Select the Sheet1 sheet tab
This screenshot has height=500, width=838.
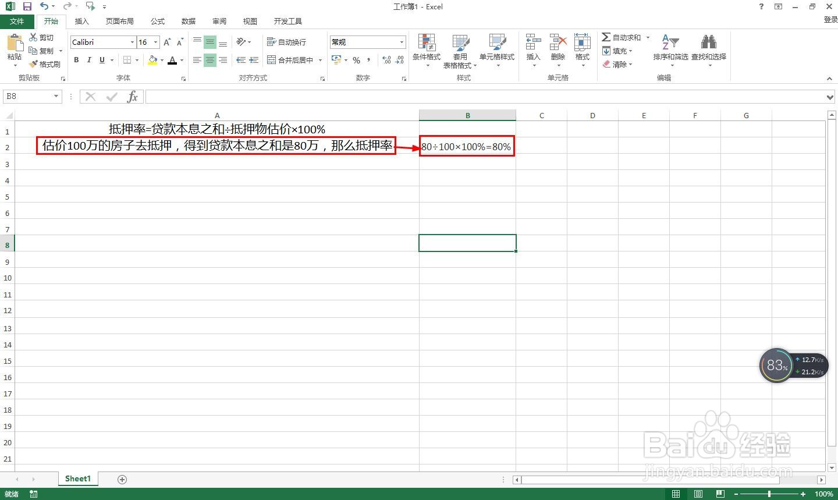point(78,479)
